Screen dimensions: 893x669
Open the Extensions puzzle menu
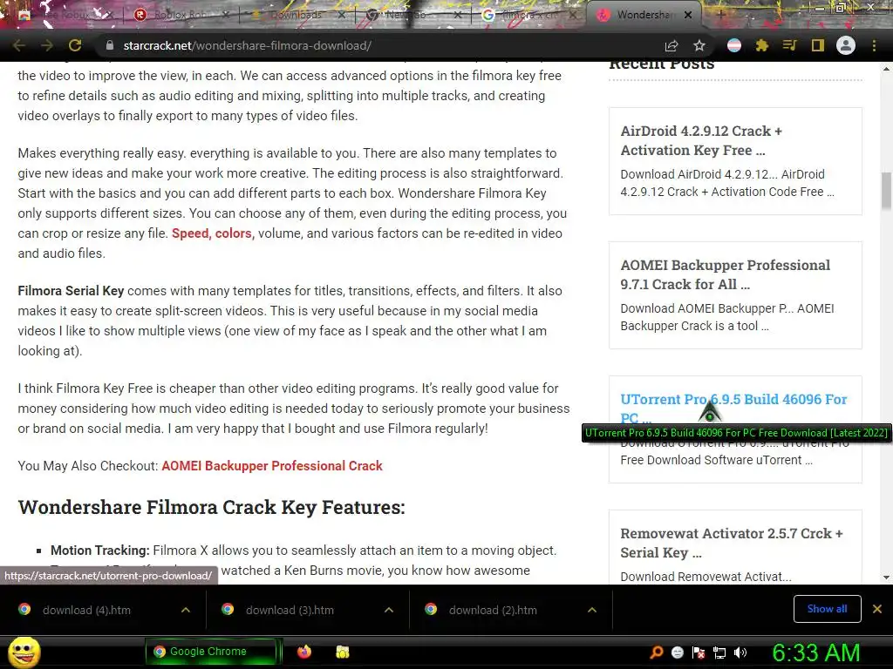[762, 45]
